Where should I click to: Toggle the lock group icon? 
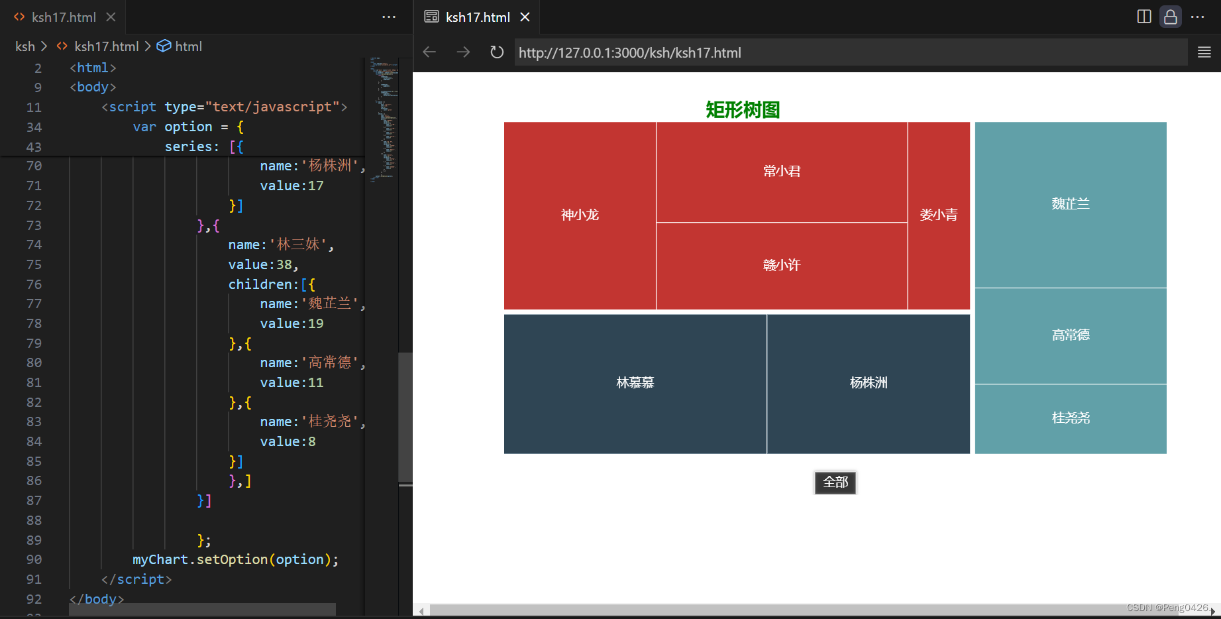tap(1171, 17)
